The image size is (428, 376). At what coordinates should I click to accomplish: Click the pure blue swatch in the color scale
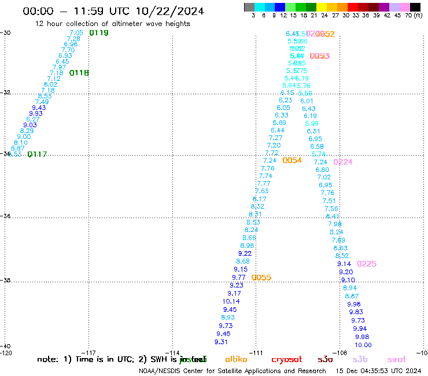[x=281, y=7]
